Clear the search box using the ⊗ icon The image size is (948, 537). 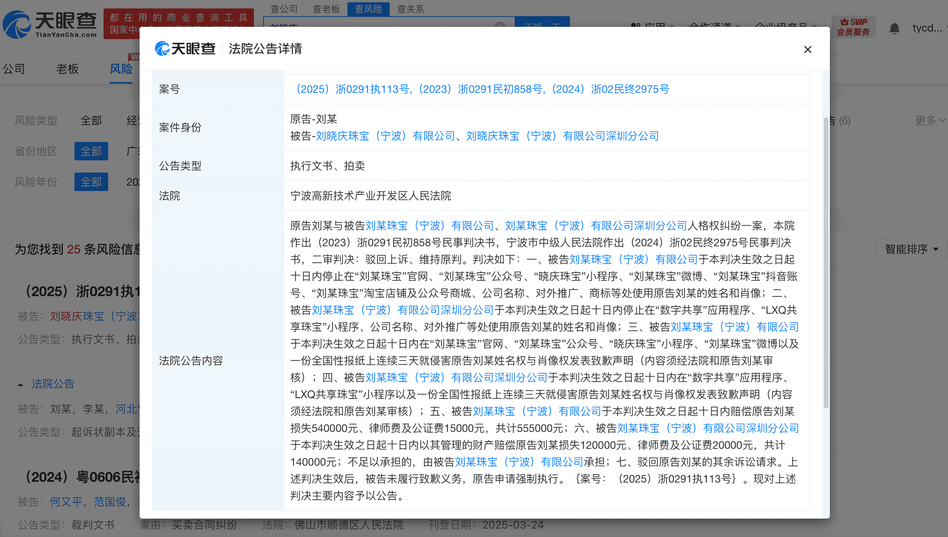pos(500,25)
